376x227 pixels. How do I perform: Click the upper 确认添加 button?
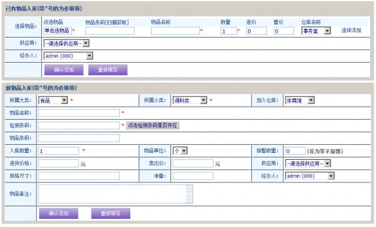point(64,70)
